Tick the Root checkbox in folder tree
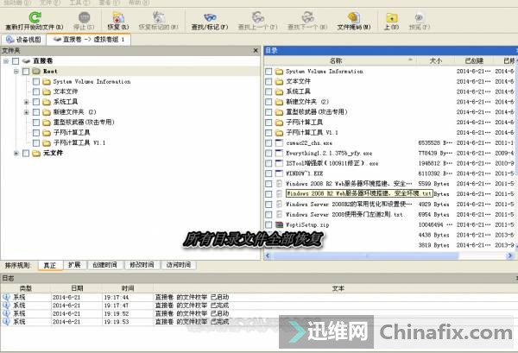The image size is (518, 353). [26, 72]
